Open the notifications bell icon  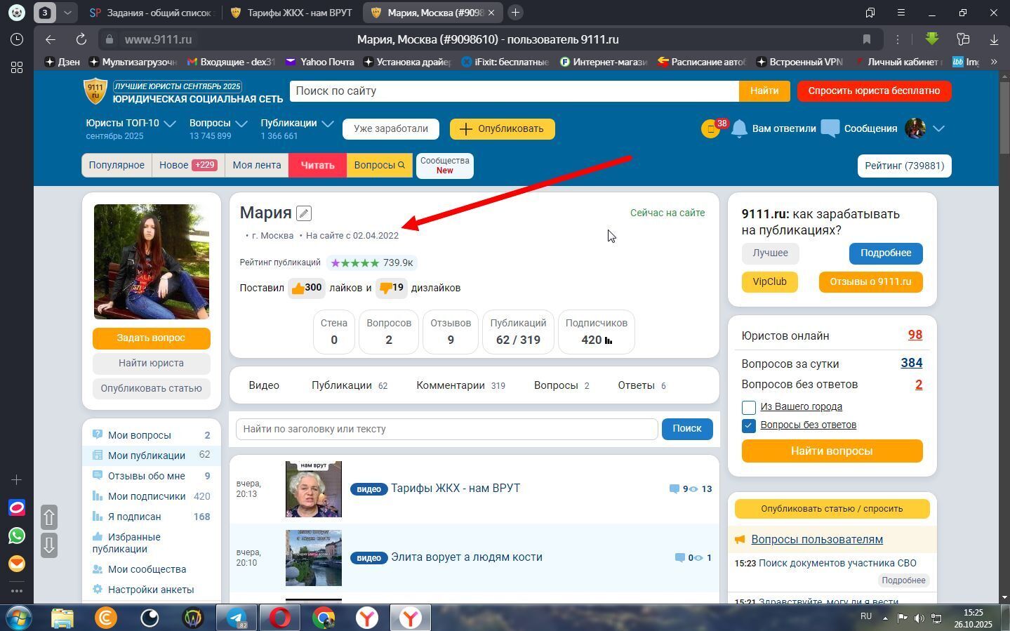(739, 129)
